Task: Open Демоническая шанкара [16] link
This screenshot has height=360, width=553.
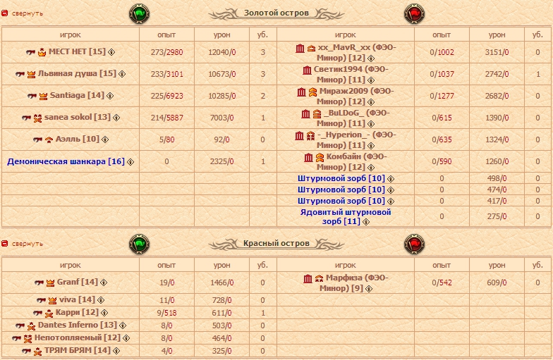Action: [x=66, y=161]
